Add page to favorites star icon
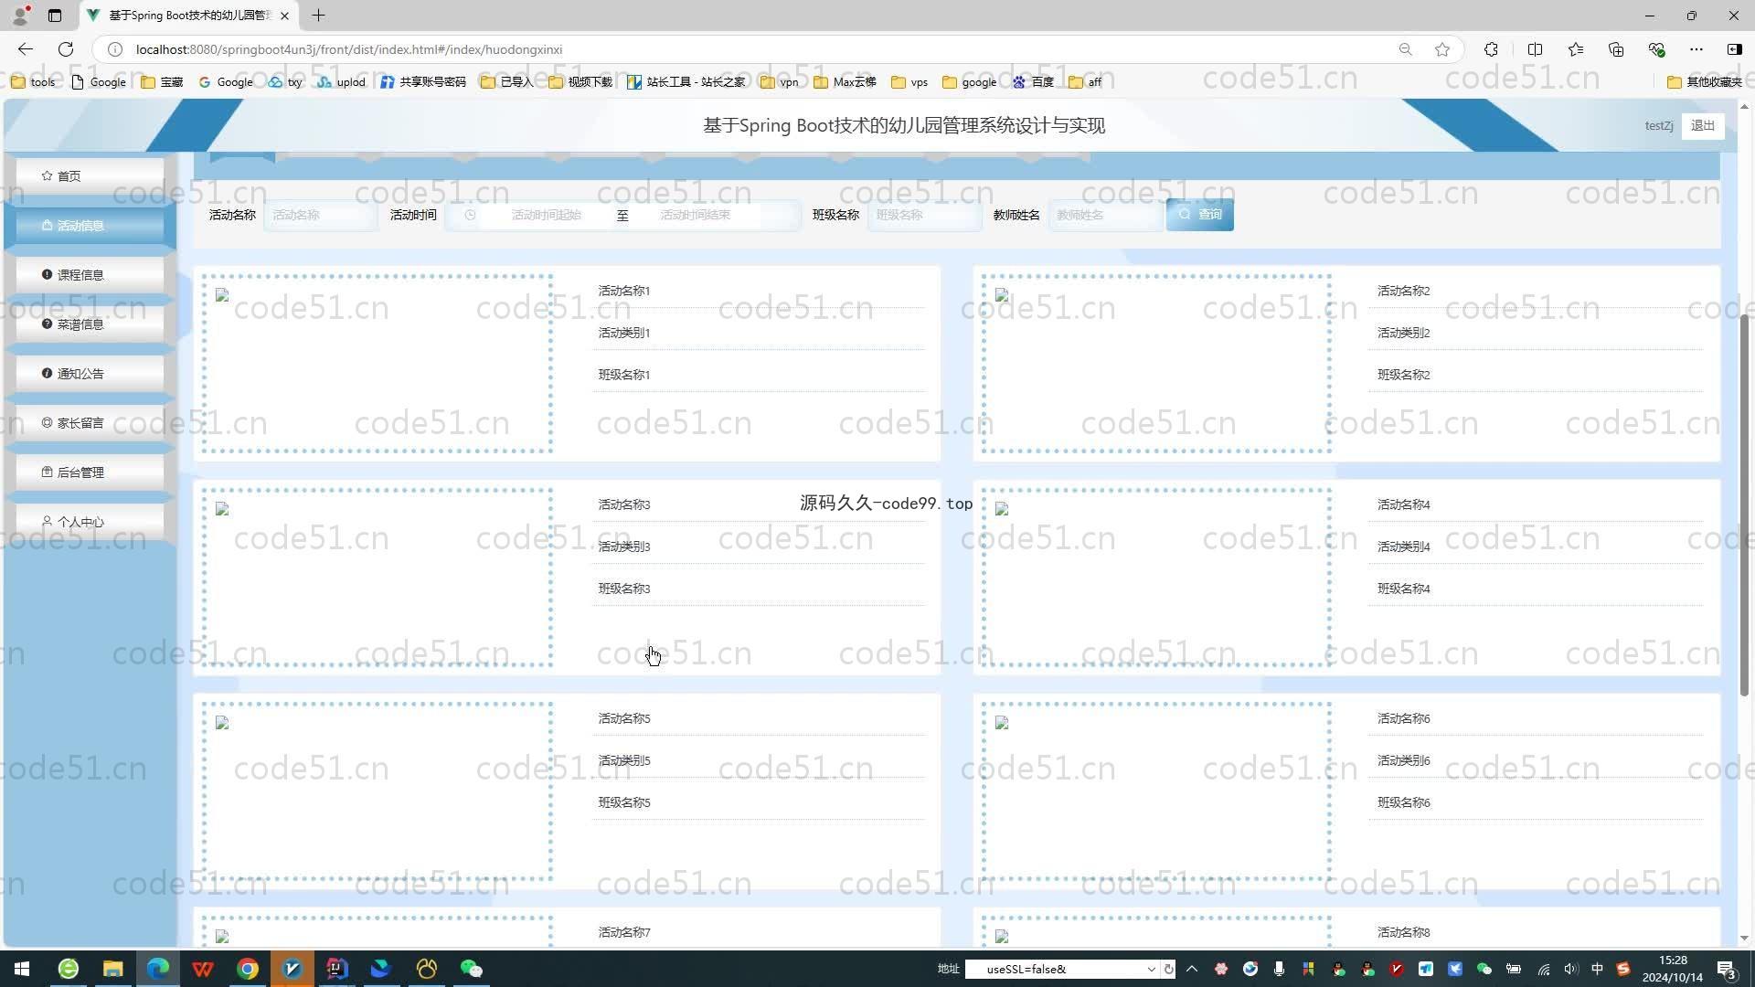The width and height of the screenshot is (1755, 987). [x=1442, y=49]
